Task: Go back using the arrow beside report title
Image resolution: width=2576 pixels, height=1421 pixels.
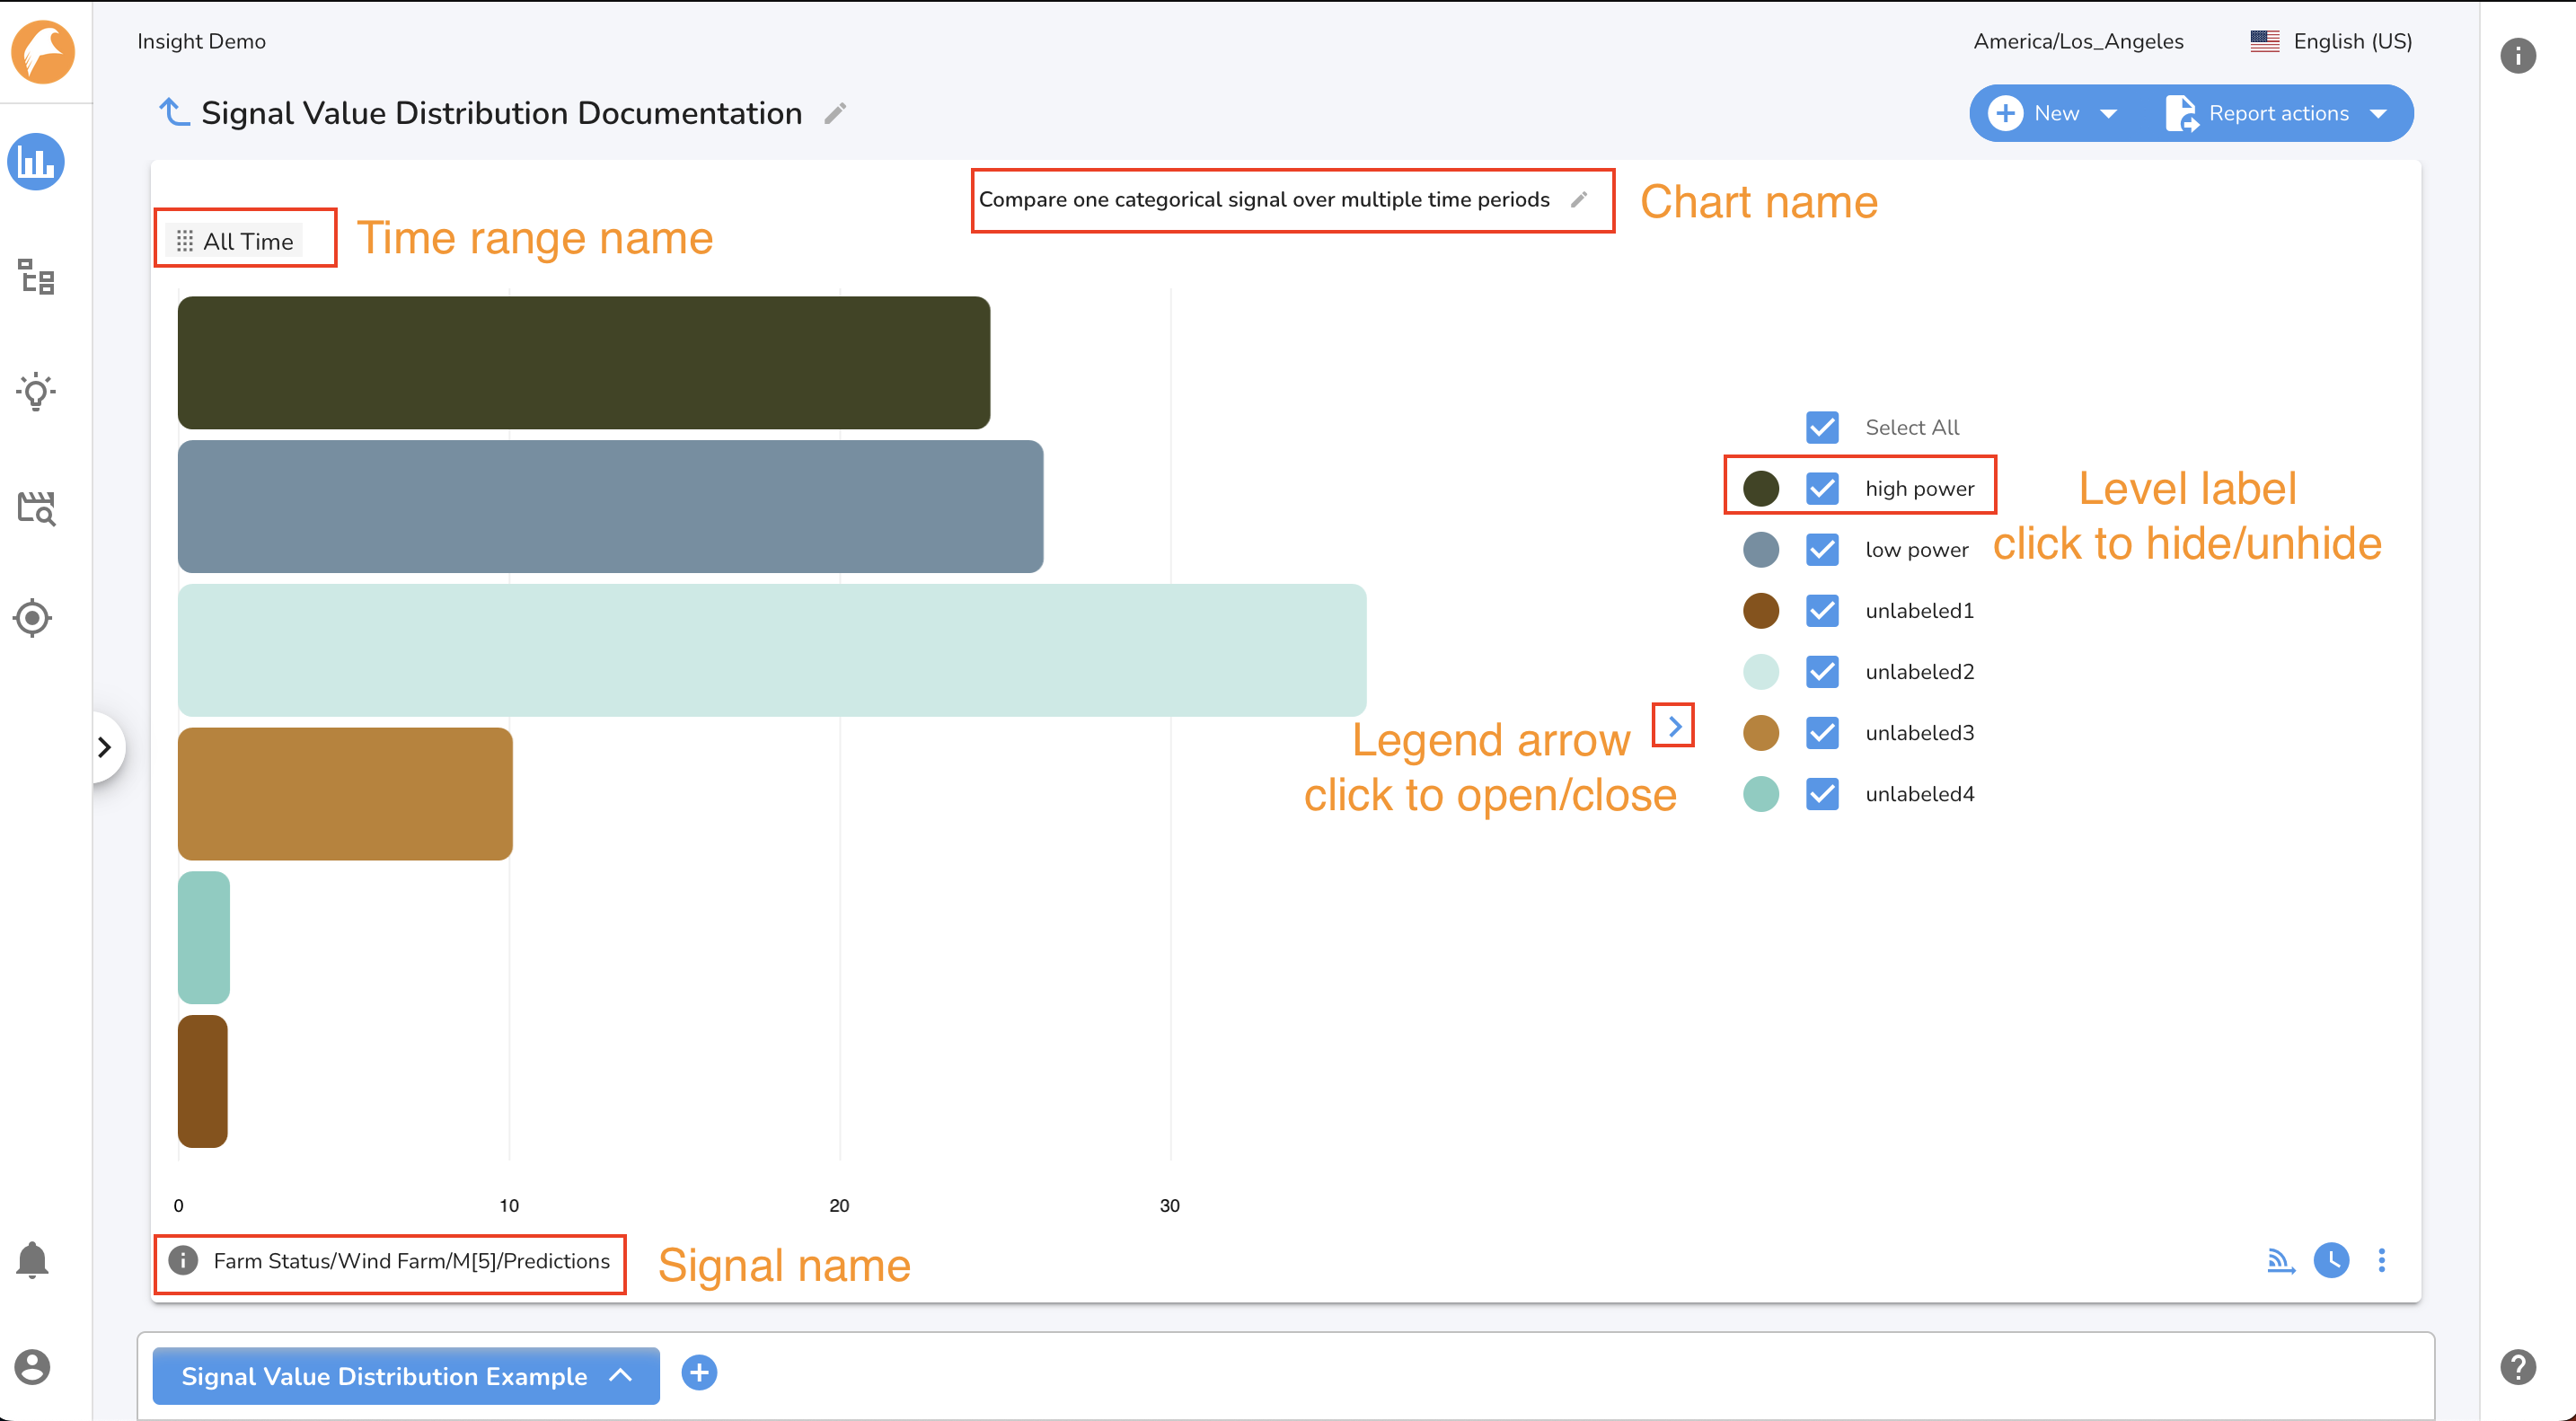Action: [x=174, y=112]
